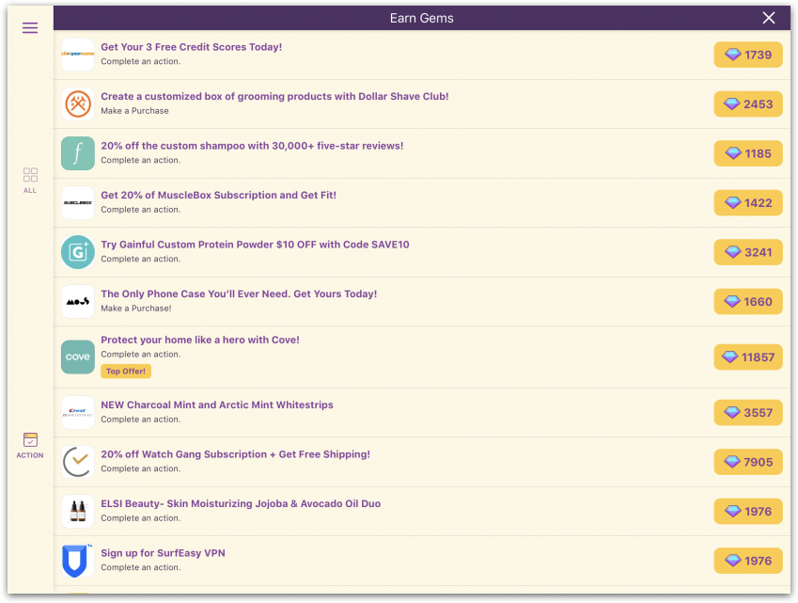This screenshot has height=603, width=798.
Task: Open '20% off the custom shampoo' offer title
Action: click(x=252, y=146)
